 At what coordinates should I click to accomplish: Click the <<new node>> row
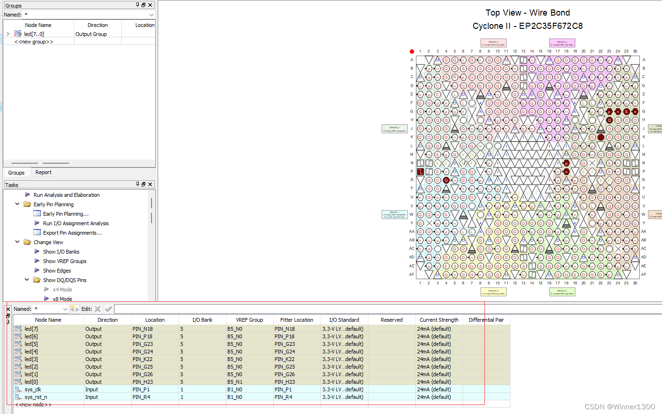click(x=33, y=405)
